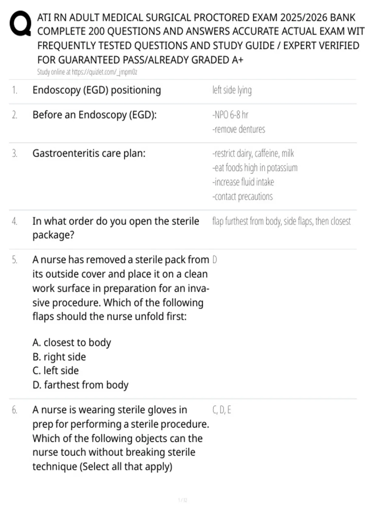Open the quizlet.com study online link
Screen dimensions: 365x517
pyautogui.click(x=87, y=72)
